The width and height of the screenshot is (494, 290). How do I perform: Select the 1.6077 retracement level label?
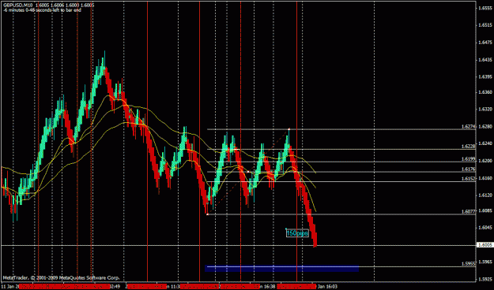coord(468,212)
